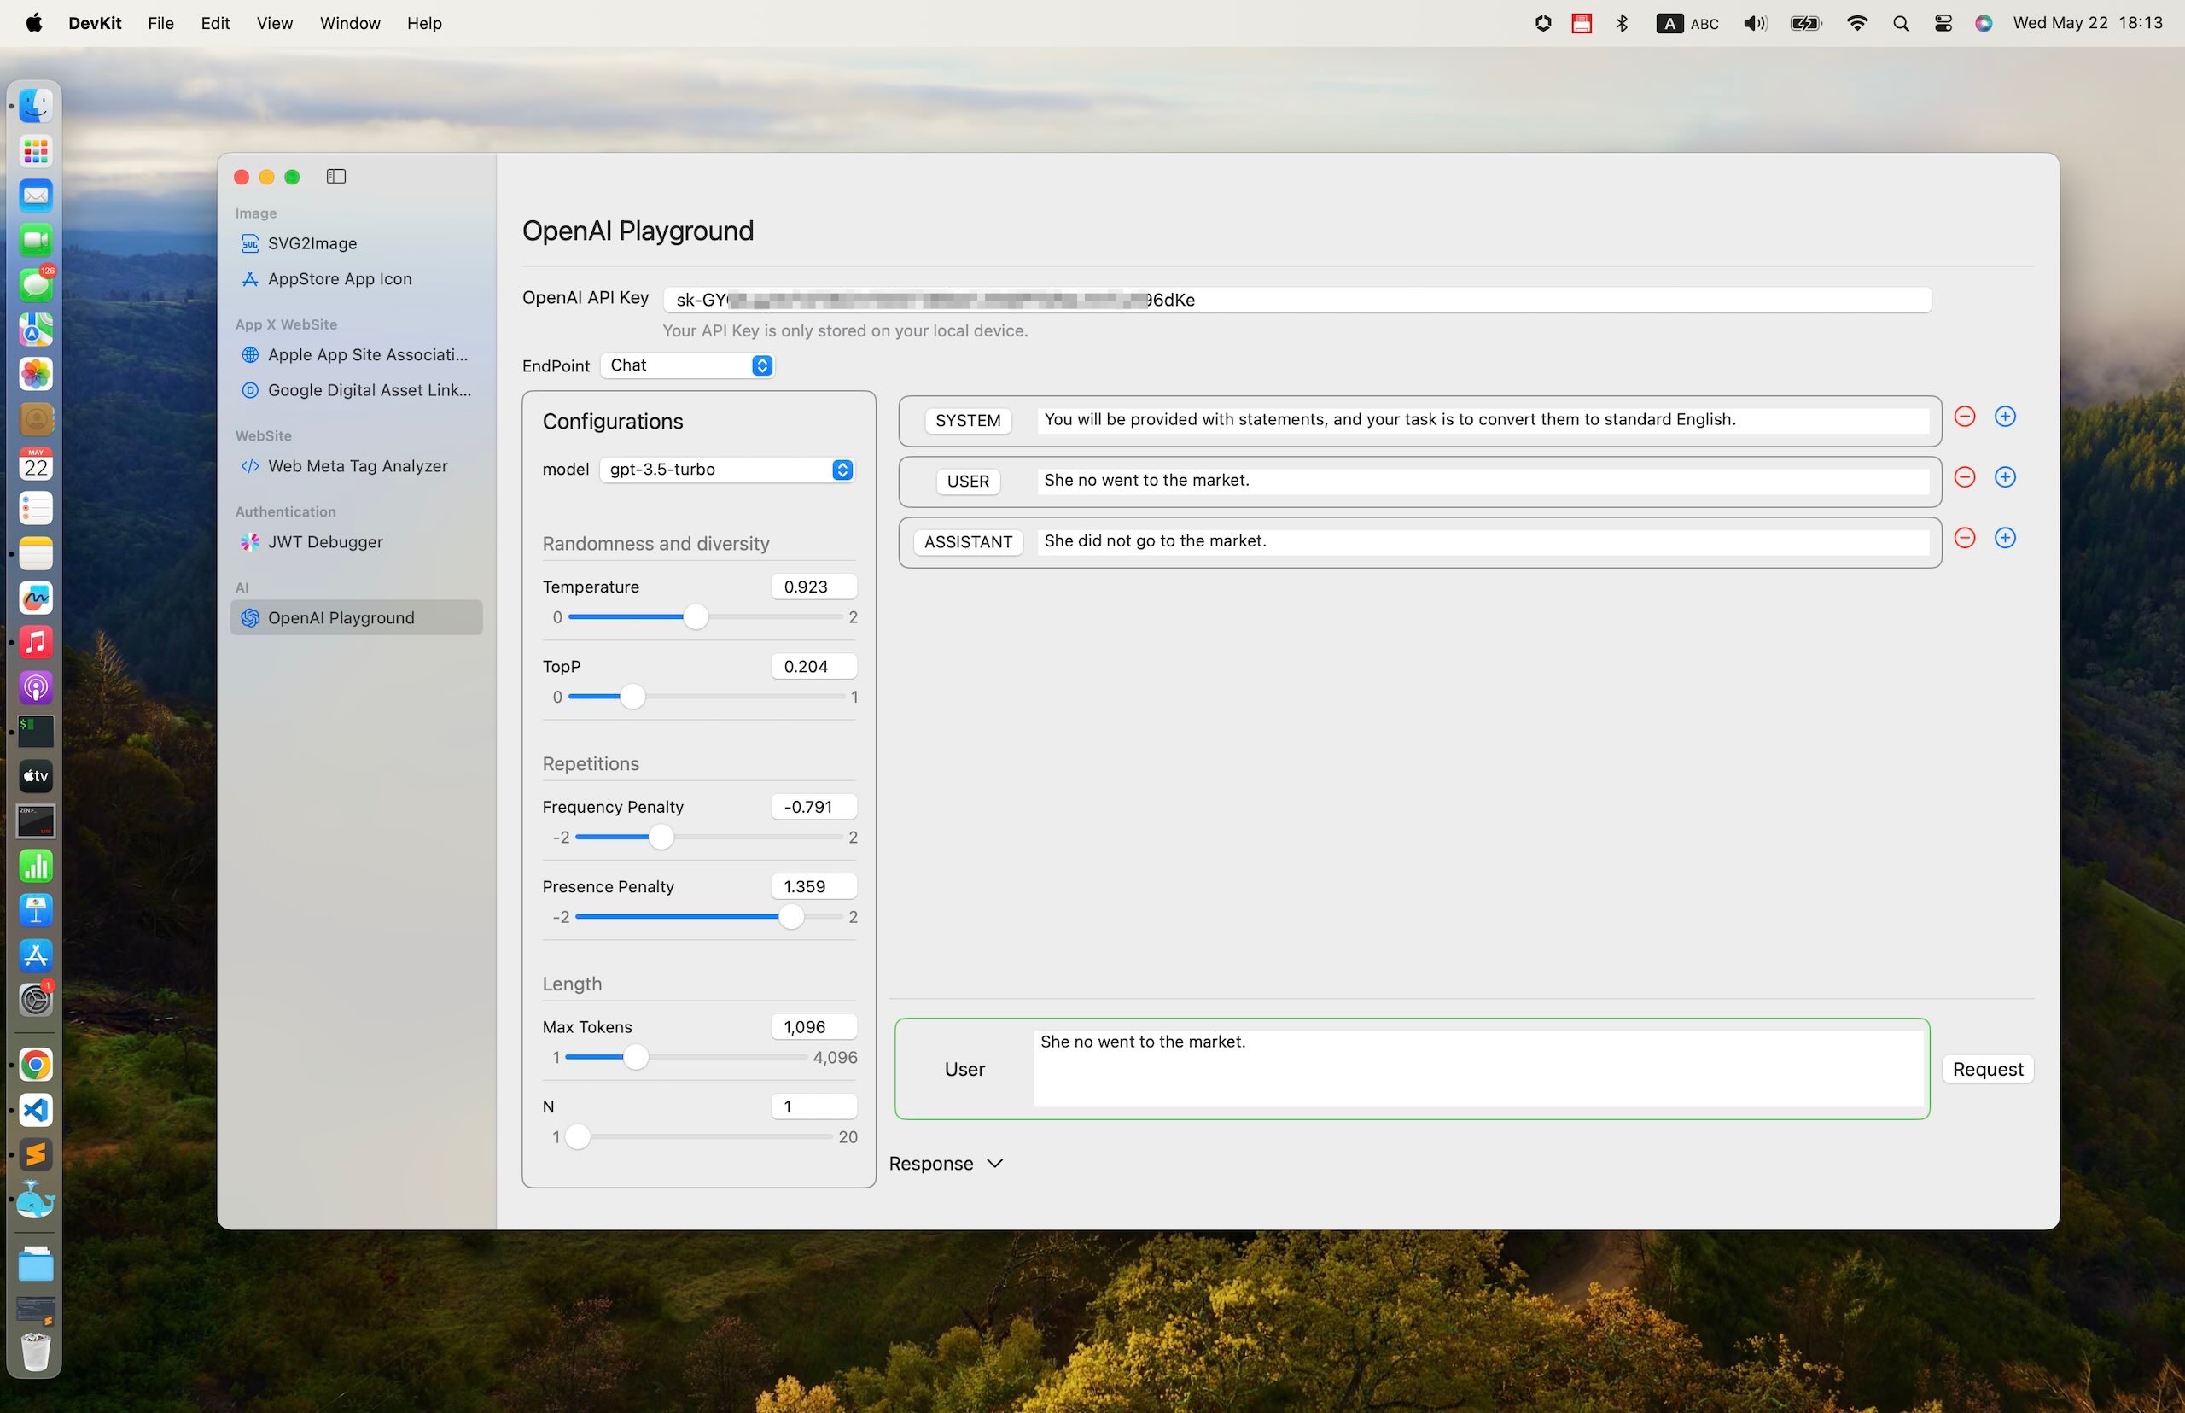Click the volume icon in menu bar

coord(1755,24)
